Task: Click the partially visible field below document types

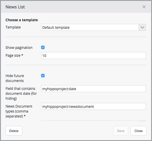Action: [94, 121]
